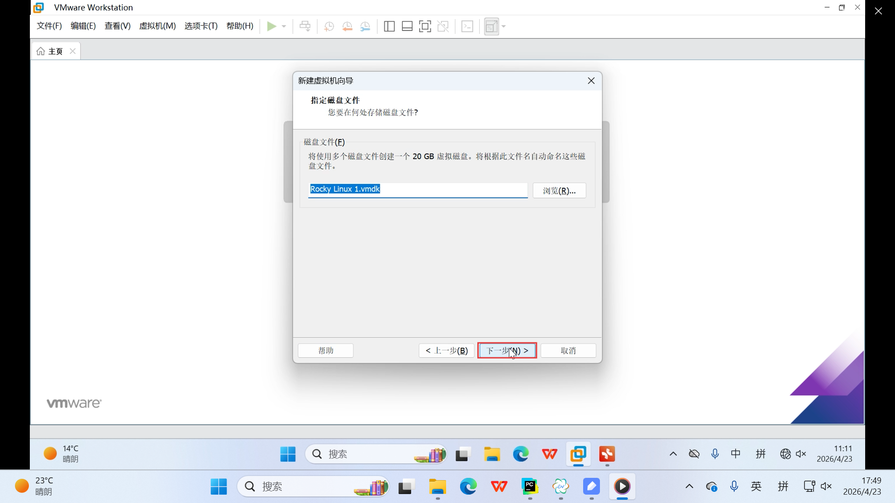Toggle the thumbnail bar view icon
This screenshot has width=895, height=503.
pyautogui.click(x=407, y=27)
